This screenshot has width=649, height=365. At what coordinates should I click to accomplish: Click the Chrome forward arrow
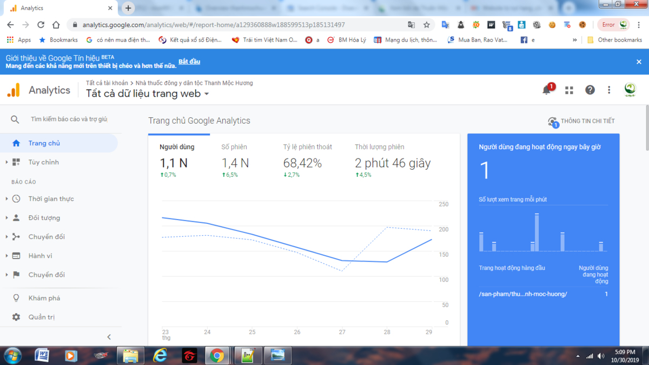tap(25, 25)
